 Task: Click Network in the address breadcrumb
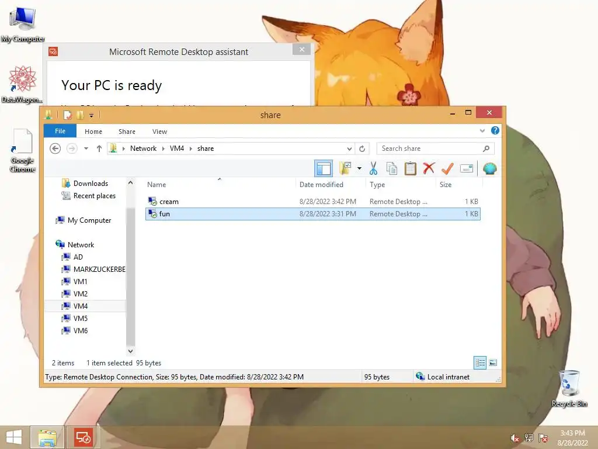(143, 148)
